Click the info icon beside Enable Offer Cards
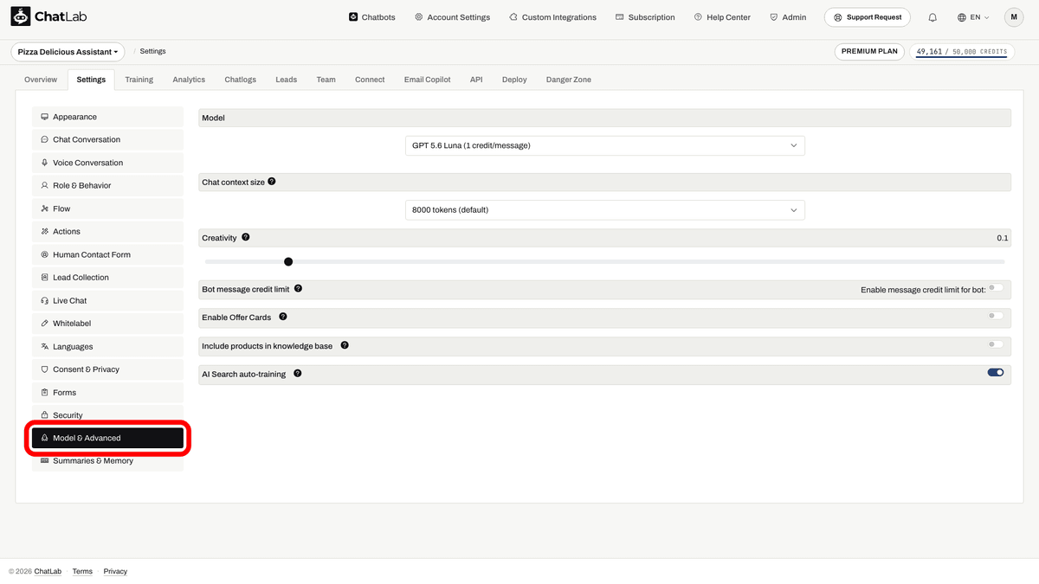The width and height of the screenshot is (1039, 584). [283, 317]
